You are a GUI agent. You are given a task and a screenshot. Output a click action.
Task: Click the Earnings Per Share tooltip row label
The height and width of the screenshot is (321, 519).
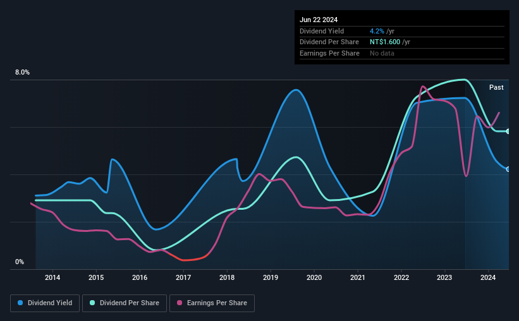coord(329,53)
